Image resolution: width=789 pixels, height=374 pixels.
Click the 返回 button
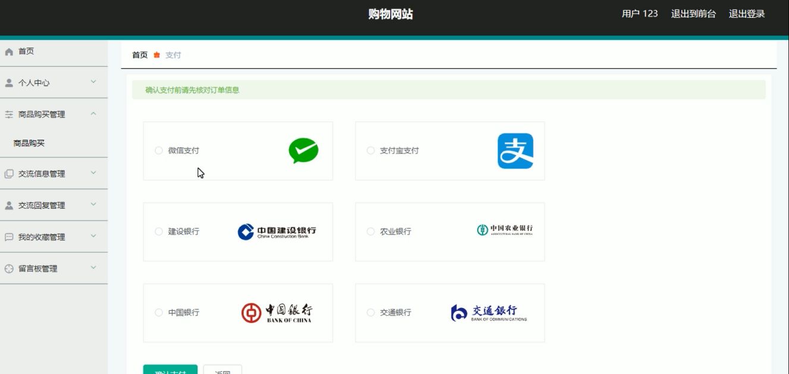[223, 369]
